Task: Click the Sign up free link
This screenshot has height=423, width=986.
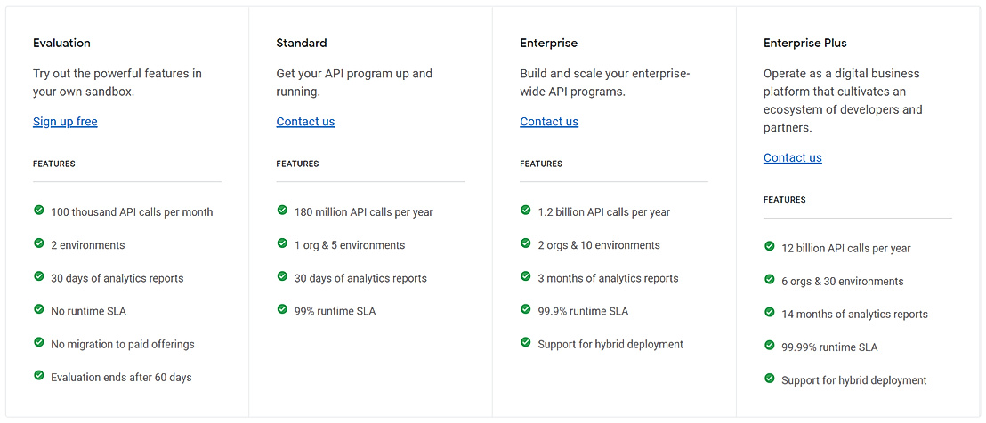Action: coord(65,122)
